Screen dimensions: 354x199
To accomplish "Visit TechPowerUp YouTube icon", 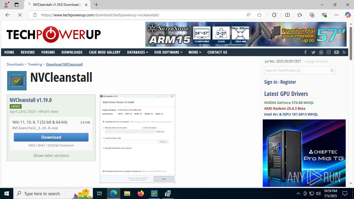I will pos(336,52).
